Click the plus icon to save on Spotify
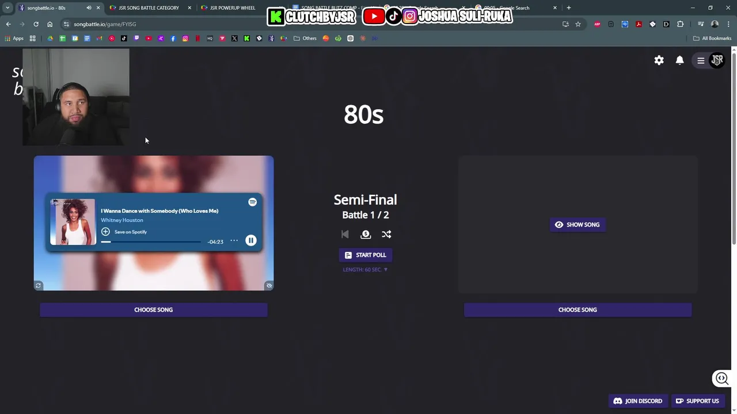Viewport: 737px width, 414px height. tap(105, 232)
